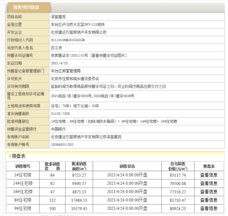This screenshot has width=228, height=216.
Task: Click land use text 住宅：70年
Action: pyautogui.click(x=60, y=106)
